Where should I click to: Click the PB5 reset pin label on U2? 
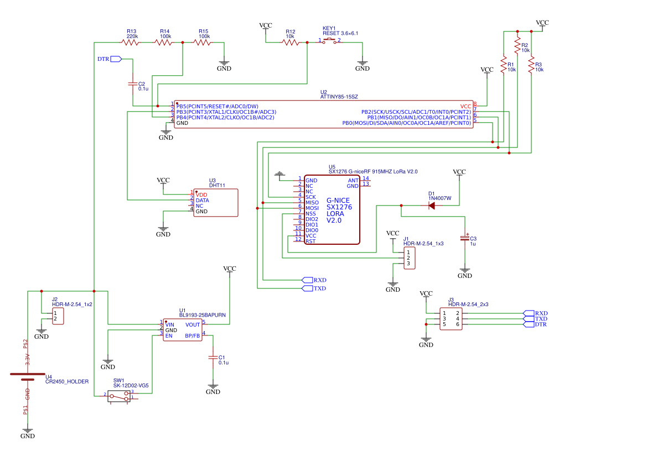click(218, 106)
